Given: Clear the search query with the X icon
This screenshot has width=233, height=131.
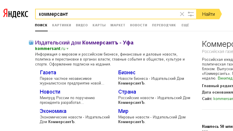Looking at the screenshot, I should click(182, 14).
